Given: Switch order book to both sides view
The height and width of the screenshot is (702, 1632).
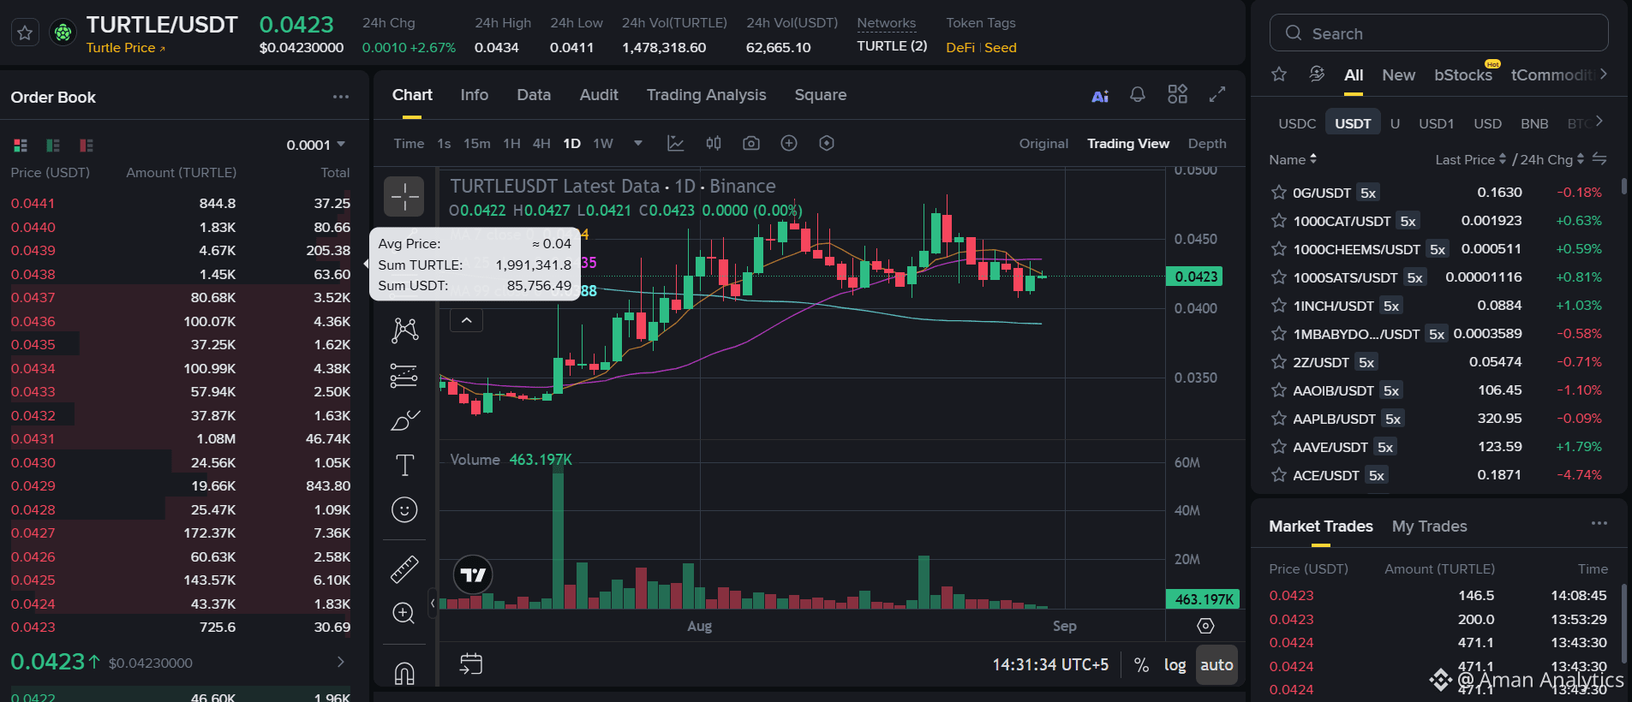Looking at the screenshot, I should click(x=21, y=146).
